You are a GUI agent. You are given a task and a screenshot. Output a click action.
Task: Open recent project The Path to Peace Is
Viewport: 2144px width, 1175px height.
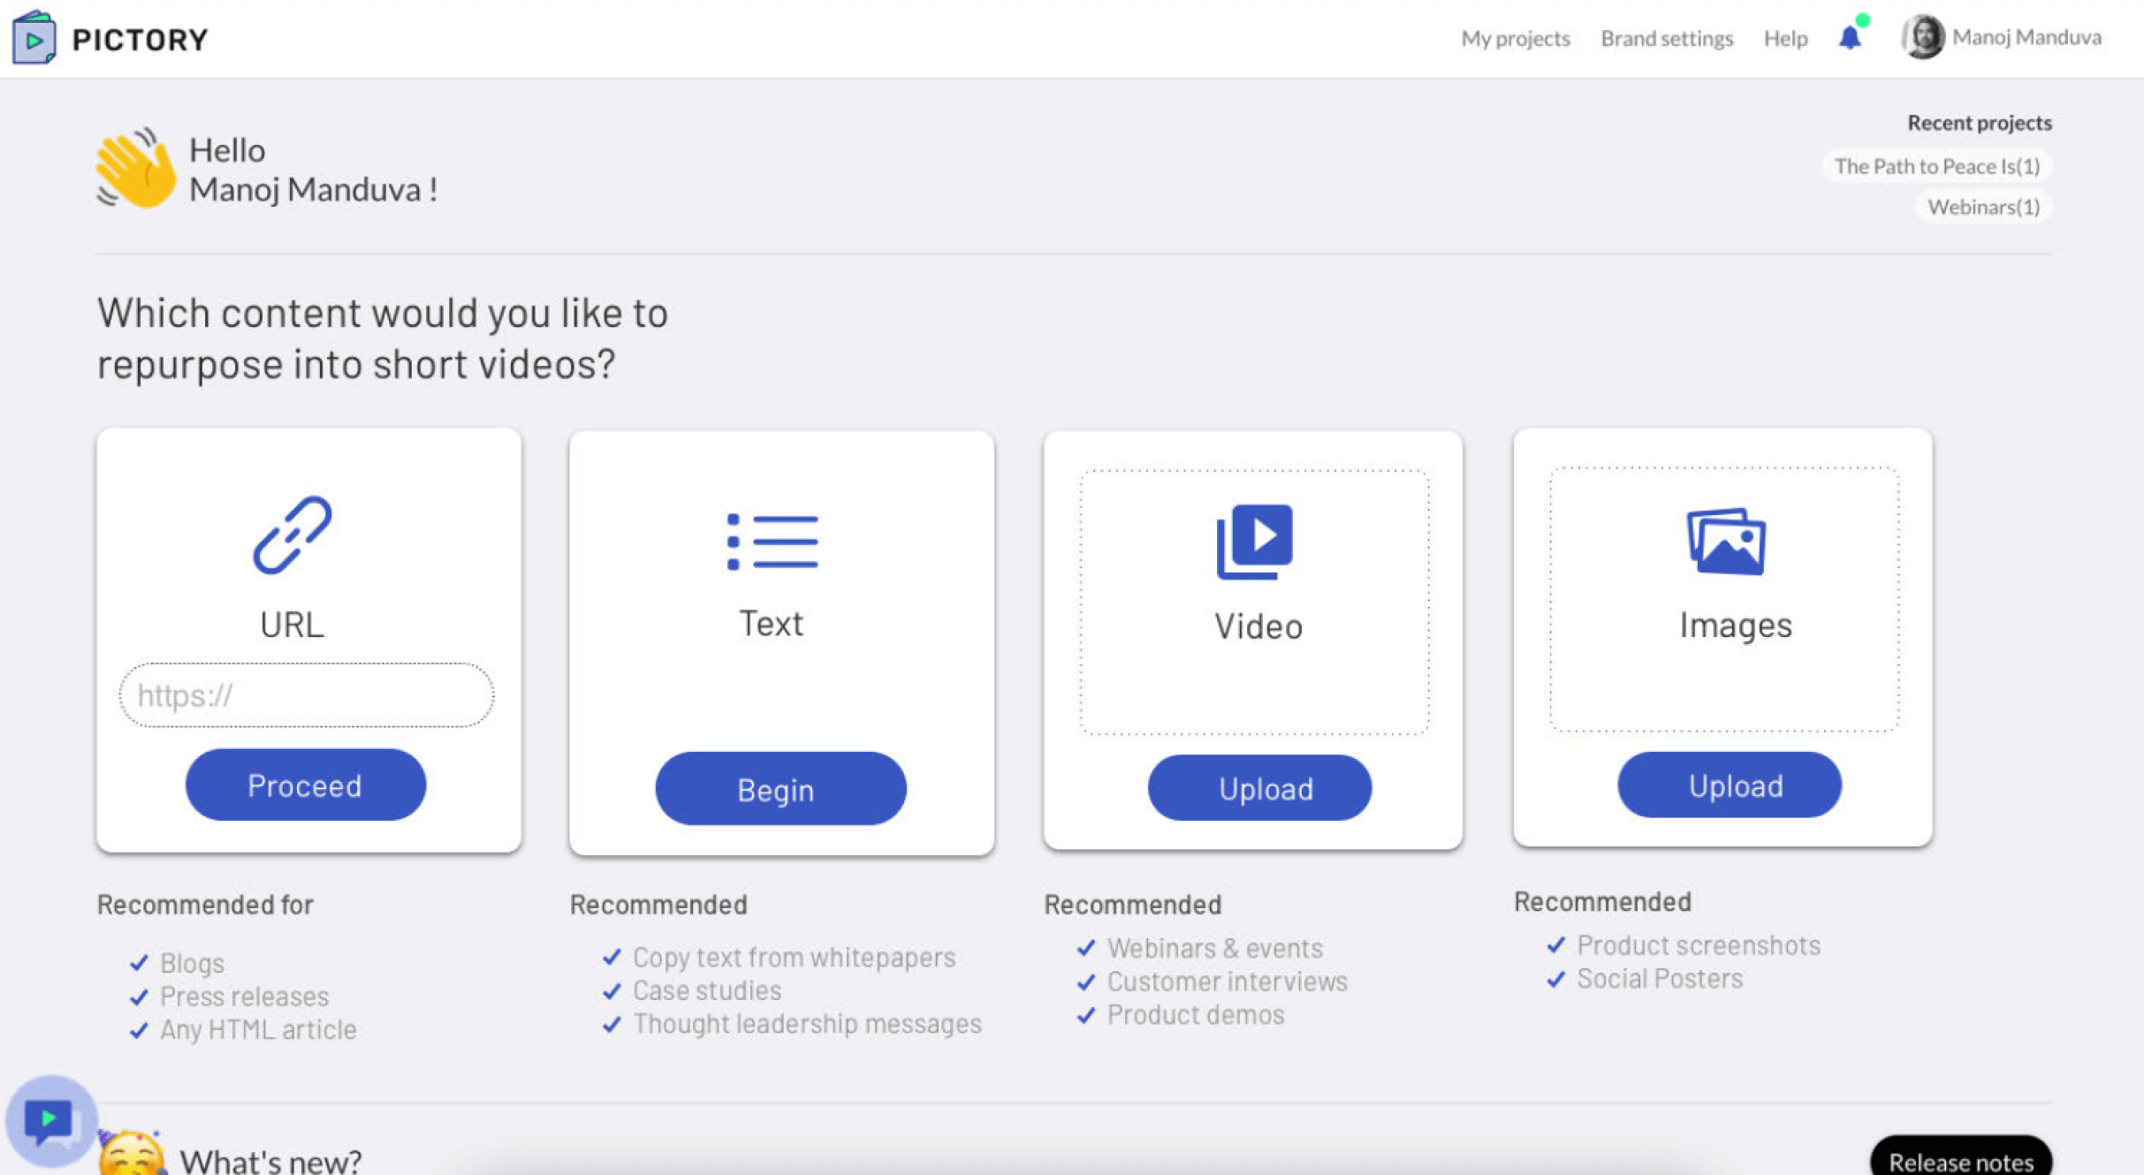coord(1936,166)
